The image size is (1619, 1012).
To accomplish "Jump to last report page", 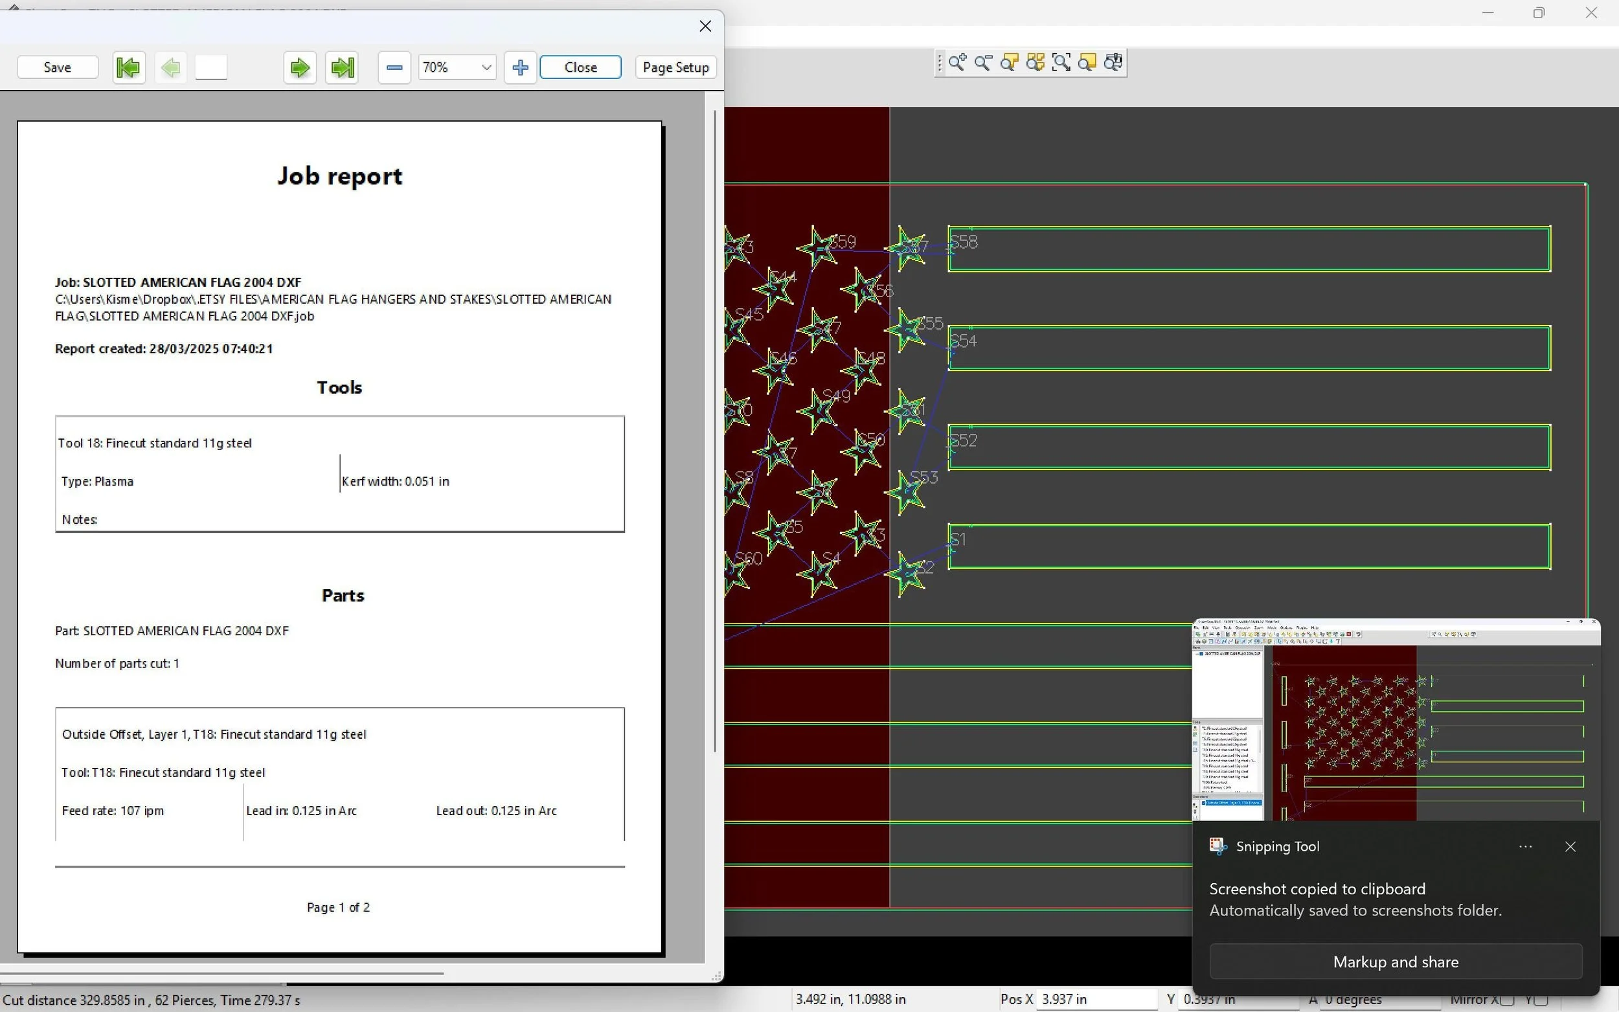I will [x=342, y=67].
